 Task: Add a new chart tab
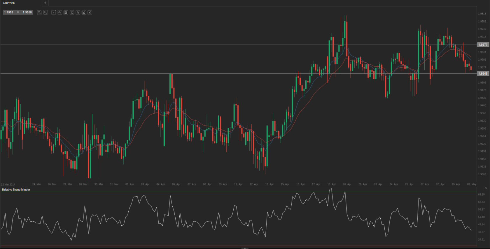click(45, 3)
